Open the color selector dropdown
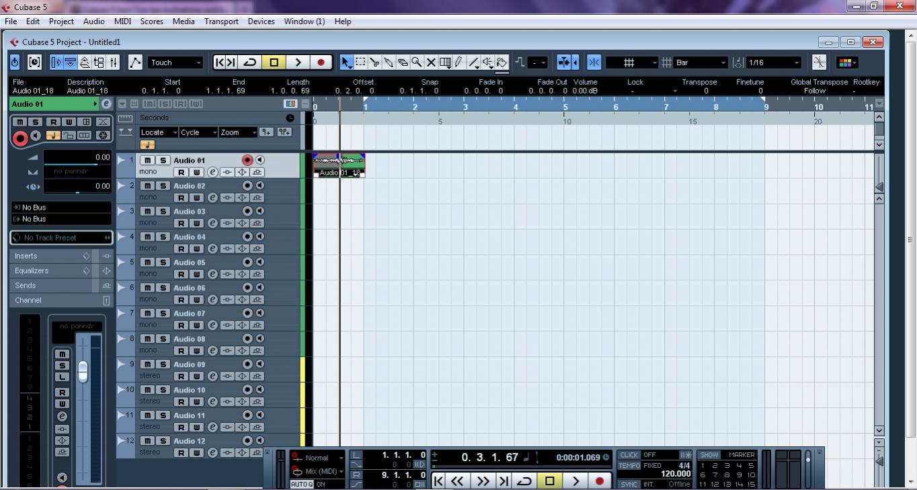 point(847,63)
